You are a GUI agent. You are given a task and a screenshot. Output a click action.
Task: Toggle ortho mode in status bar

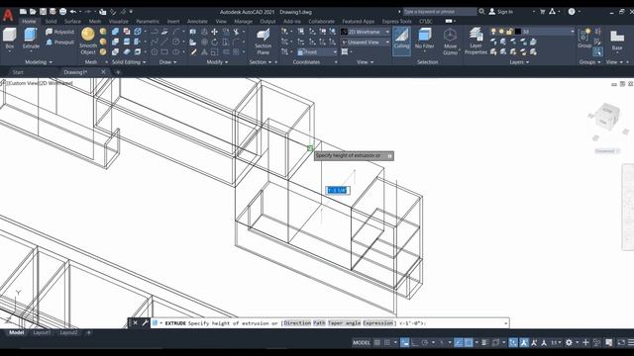(x=415, y=343)
